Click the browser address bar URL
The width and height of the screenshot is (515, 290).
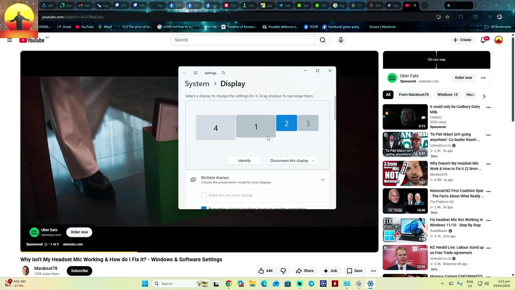coord(73,17)
